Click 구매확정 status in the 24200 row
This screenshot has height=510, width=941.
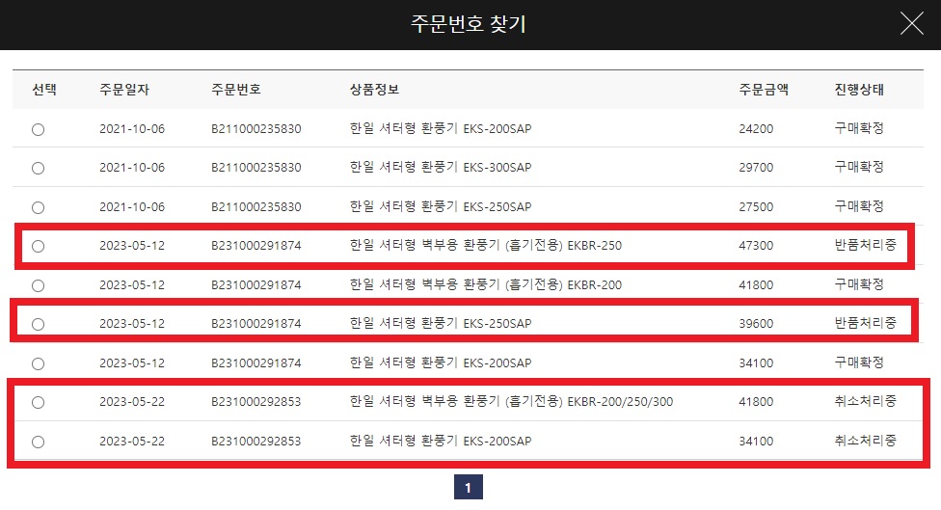[859, 128]
